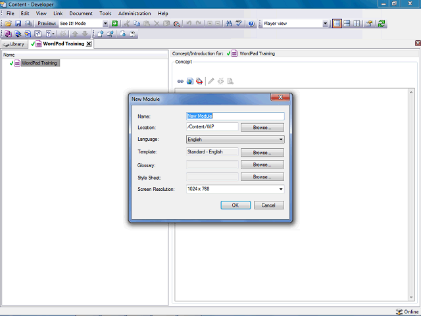Viewport: 421px width, 316px height.
Task: Click the Spell Check ABC icon
Action: pos(239,24)
